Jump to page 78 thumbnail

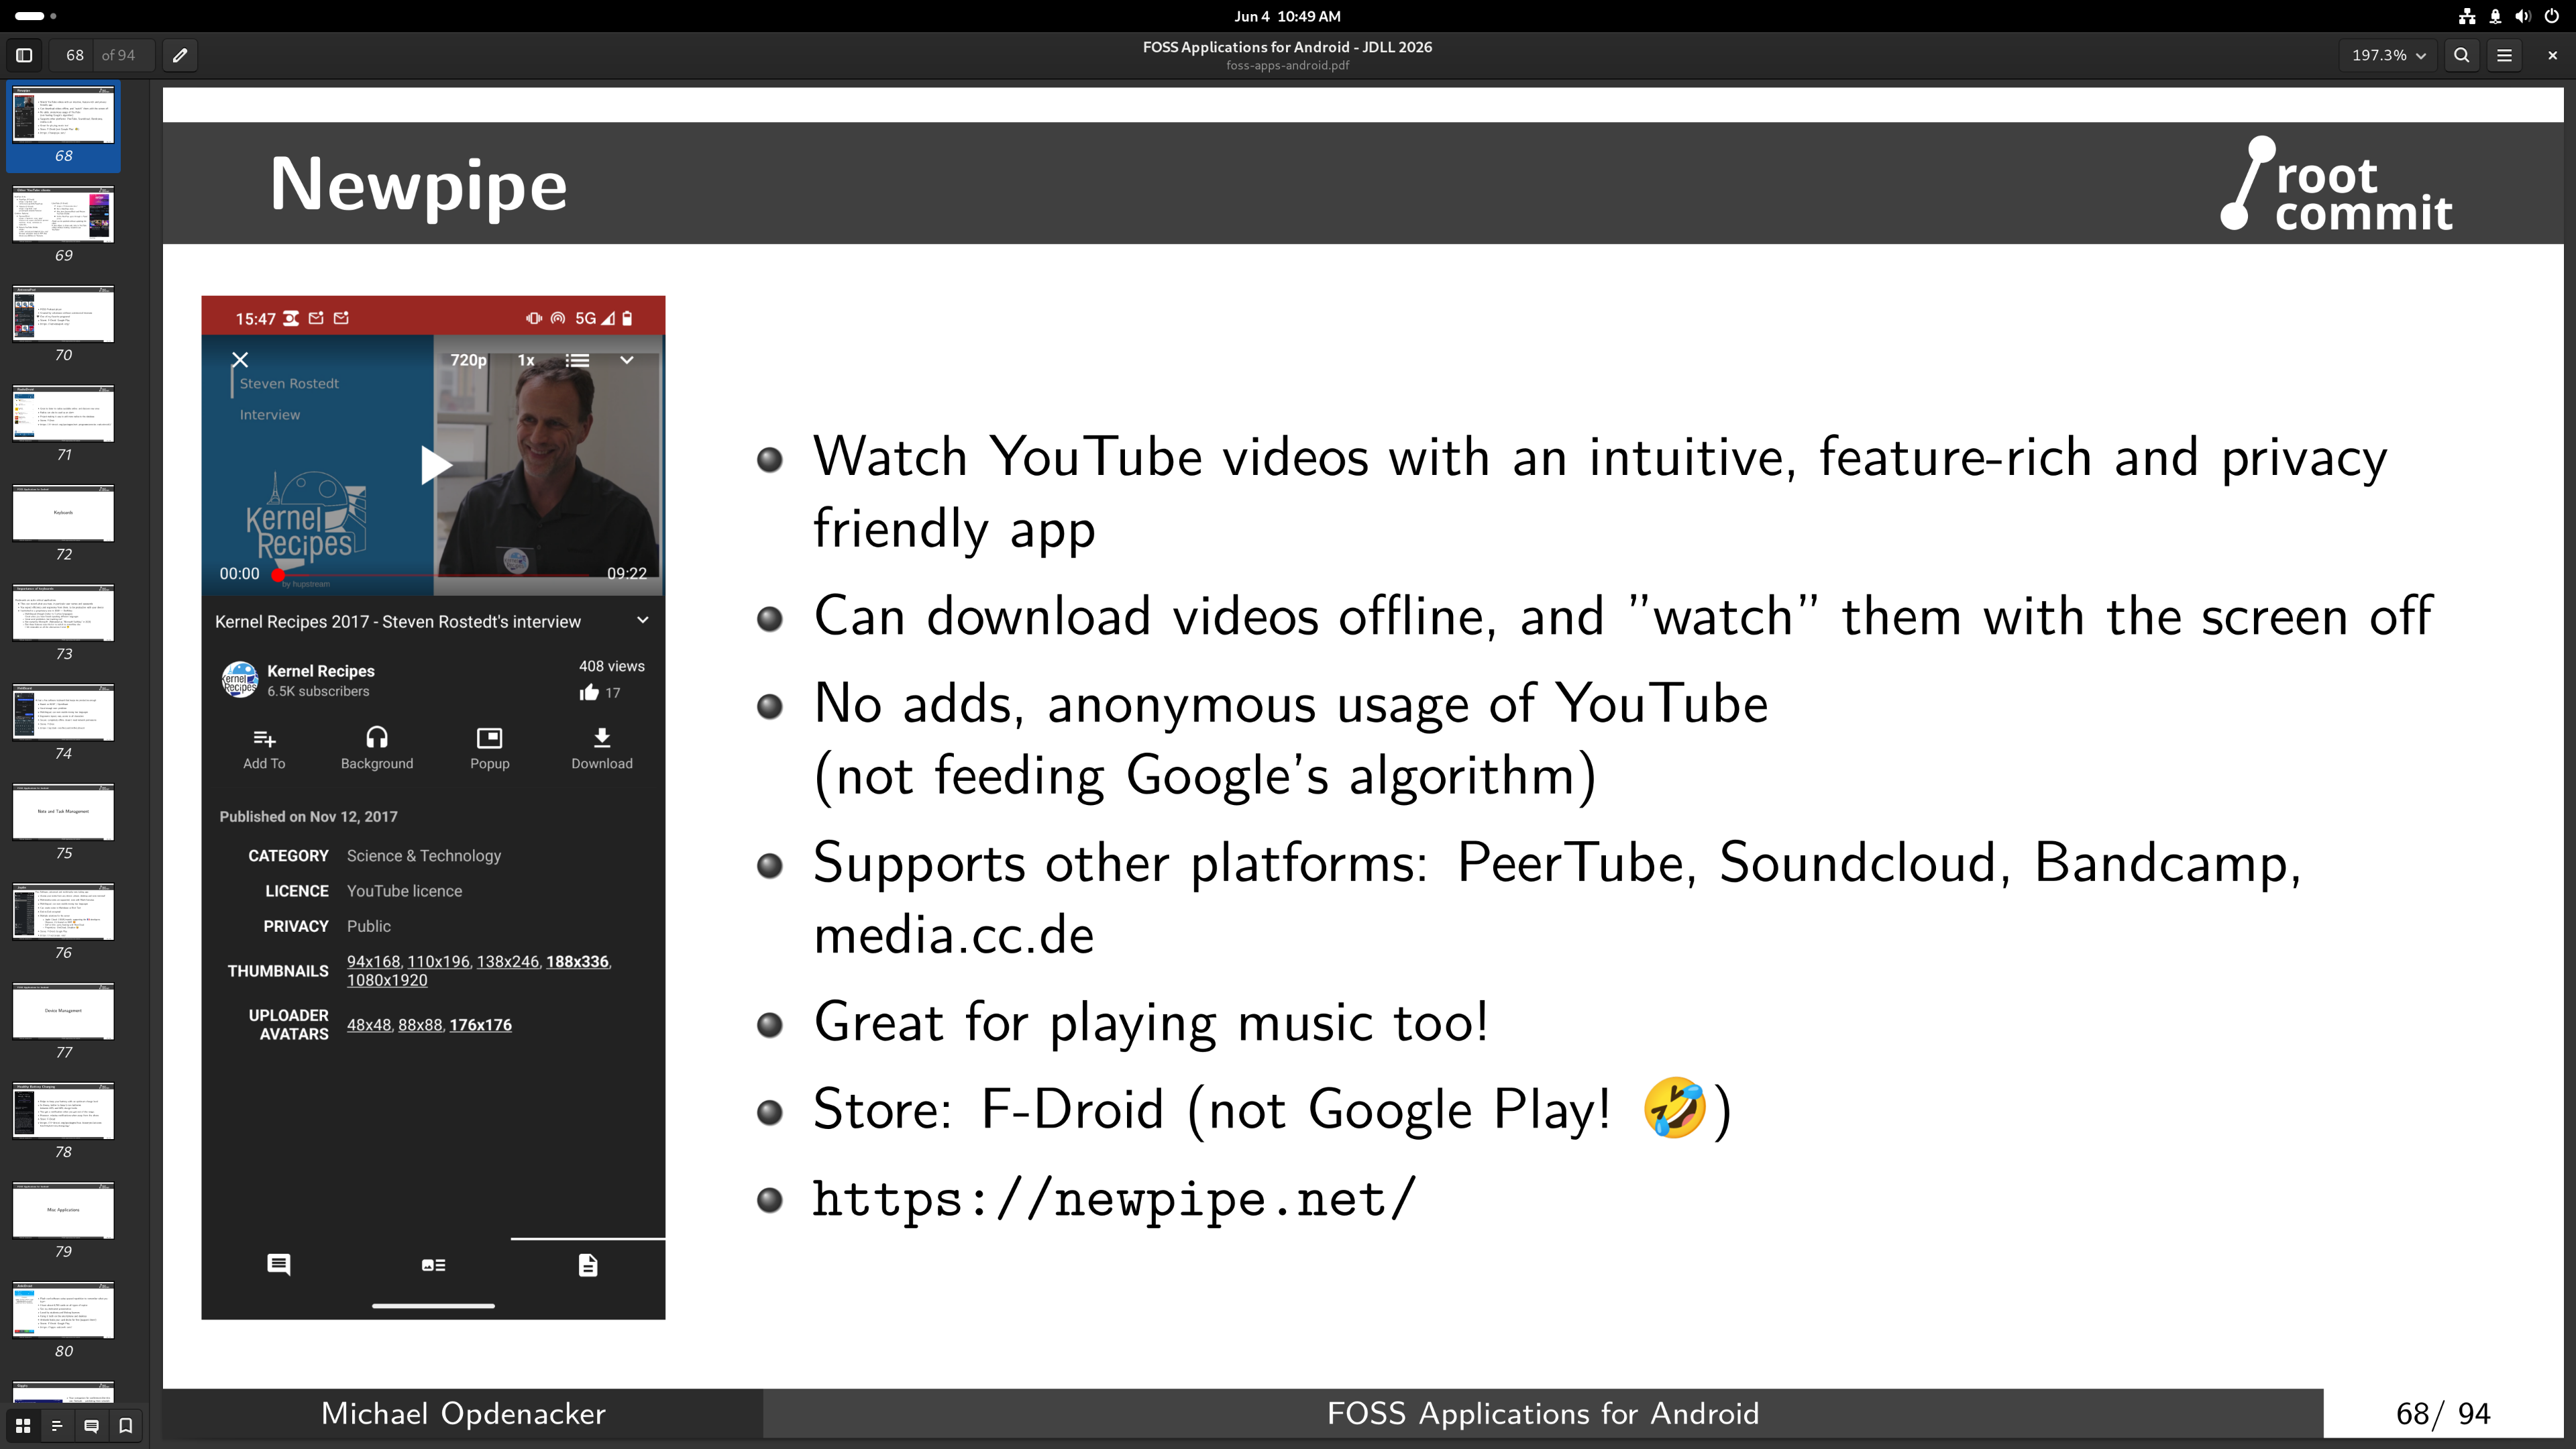point(63,1111)
